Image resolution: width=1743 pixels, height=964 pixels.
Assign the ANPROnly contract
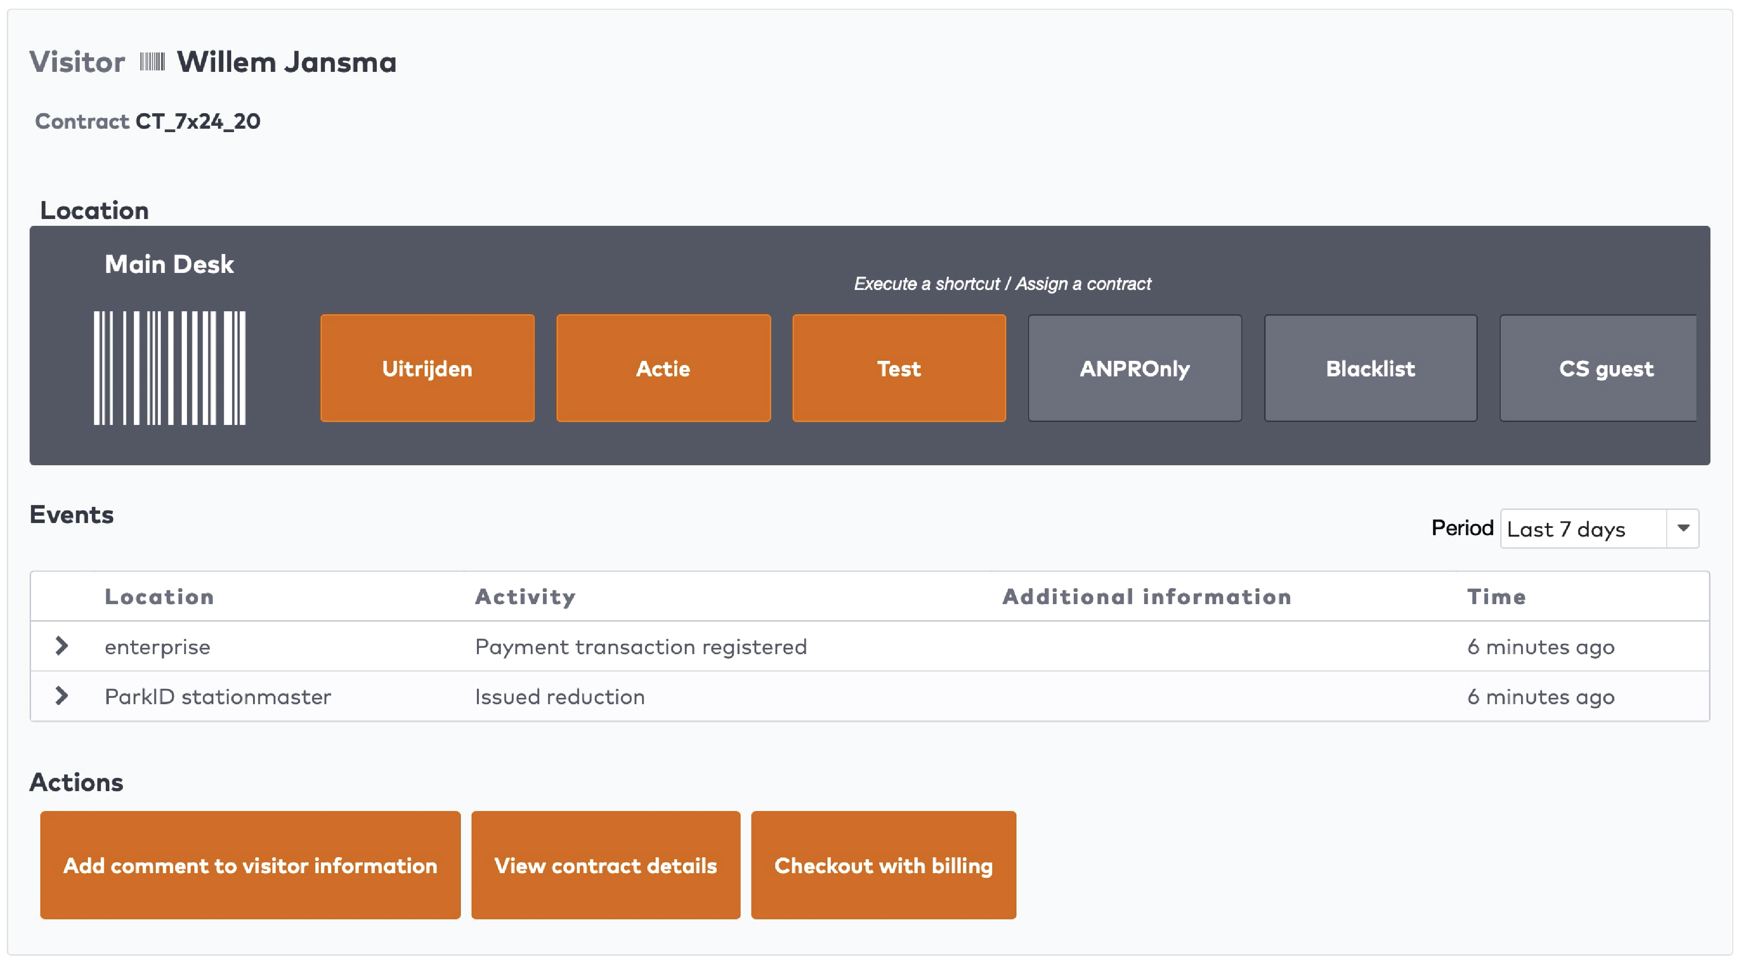pyautogui.click(x=1134, y=368)
